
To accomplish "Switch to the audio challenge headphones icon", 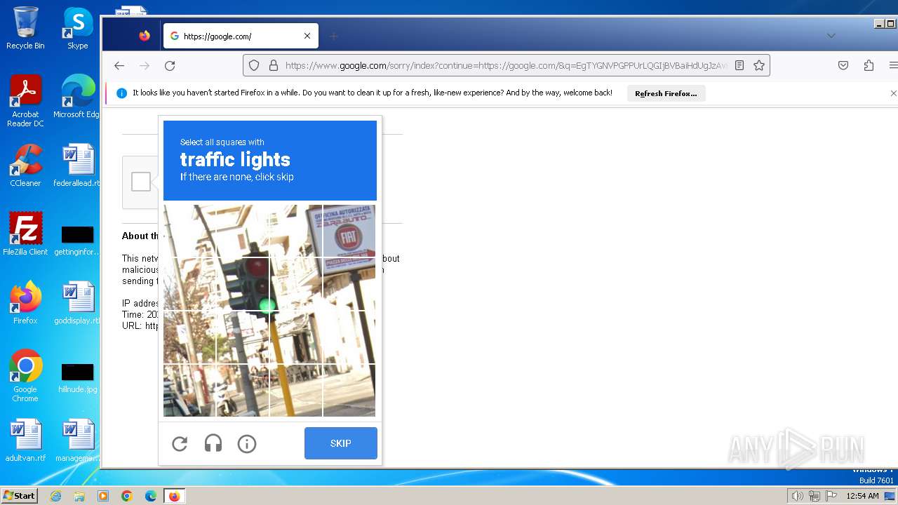I will click(x=213, y=443).
